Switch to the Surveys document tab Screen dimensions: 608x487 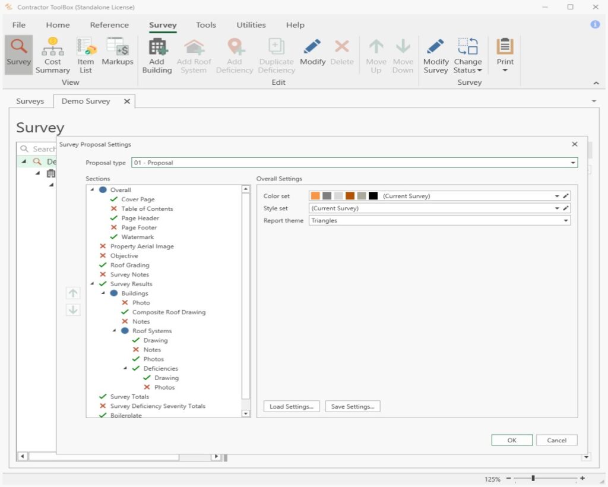click(x=30, y=102)
